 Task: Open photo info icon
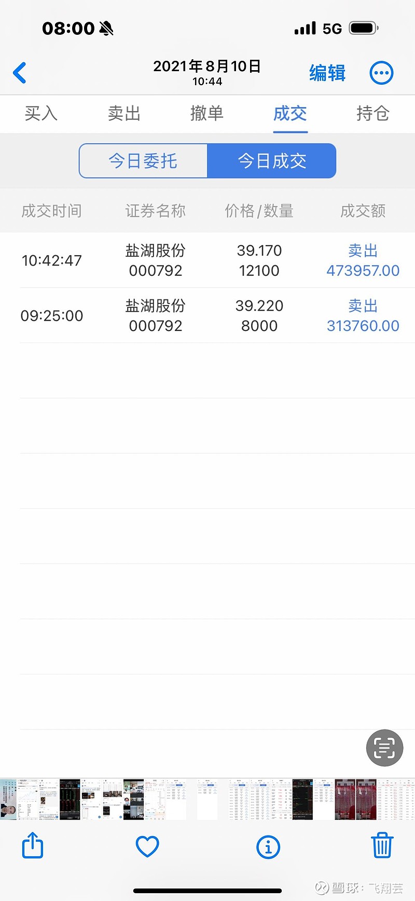point(268,847)
